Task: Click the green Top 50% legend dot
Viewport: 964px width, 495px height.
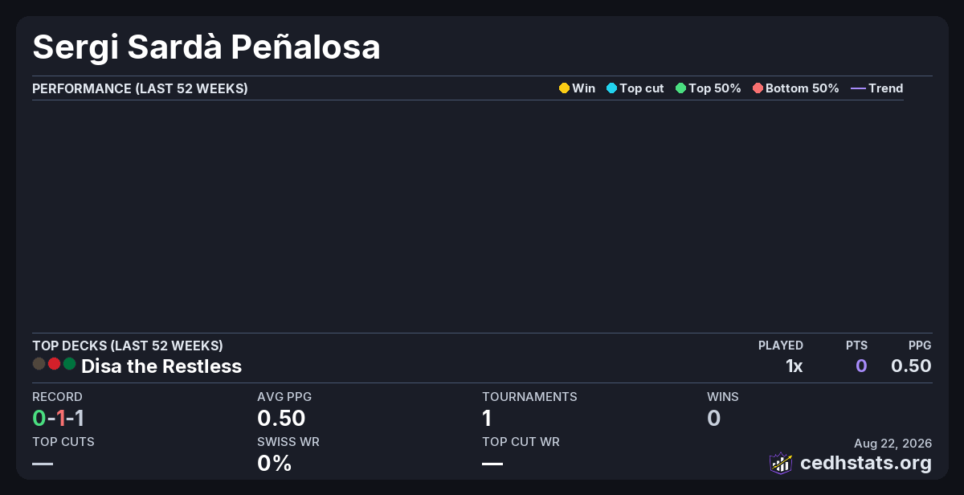Action: click(680, 88)
